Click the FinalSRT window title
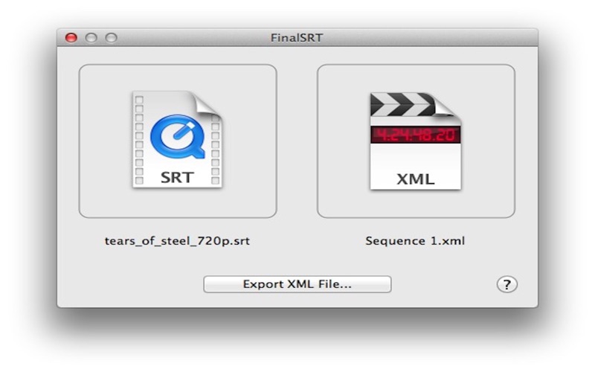This screenshot has width=595, height=372. pos(297,38)
